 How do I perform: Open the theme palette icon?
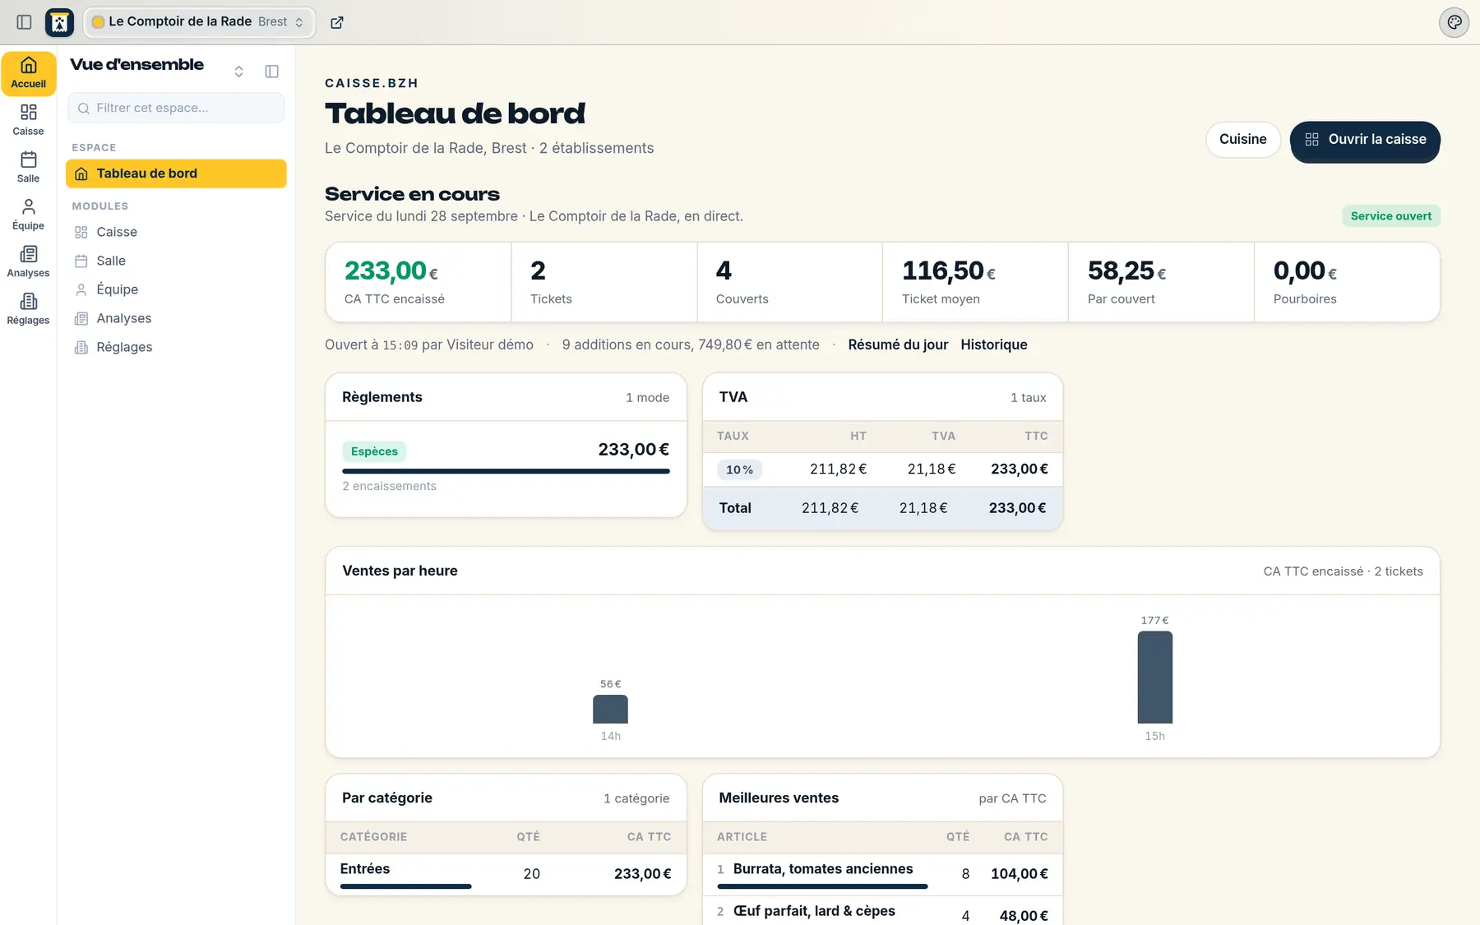click(1454, 22)
